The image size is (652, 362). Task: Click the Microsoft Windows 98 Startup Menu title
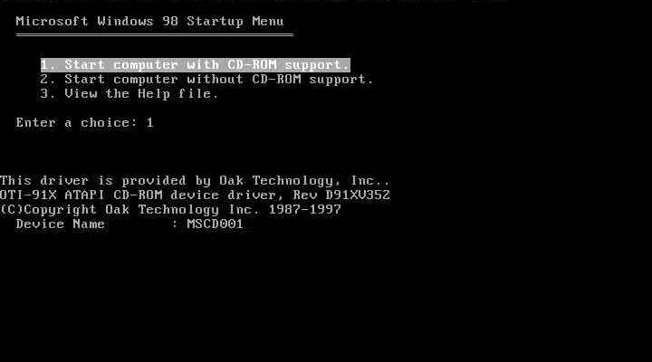click(x=149, y=21)
